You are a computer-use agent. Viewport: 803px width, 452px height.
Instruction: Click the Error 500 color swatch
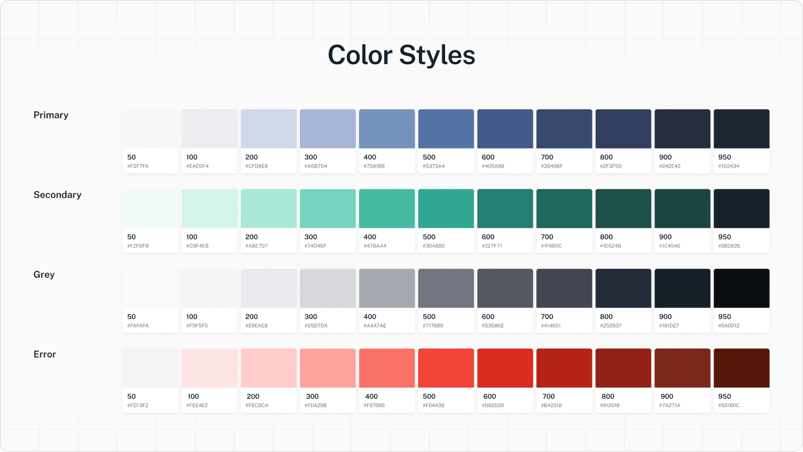pyautogui.click(x=446, y=368)
